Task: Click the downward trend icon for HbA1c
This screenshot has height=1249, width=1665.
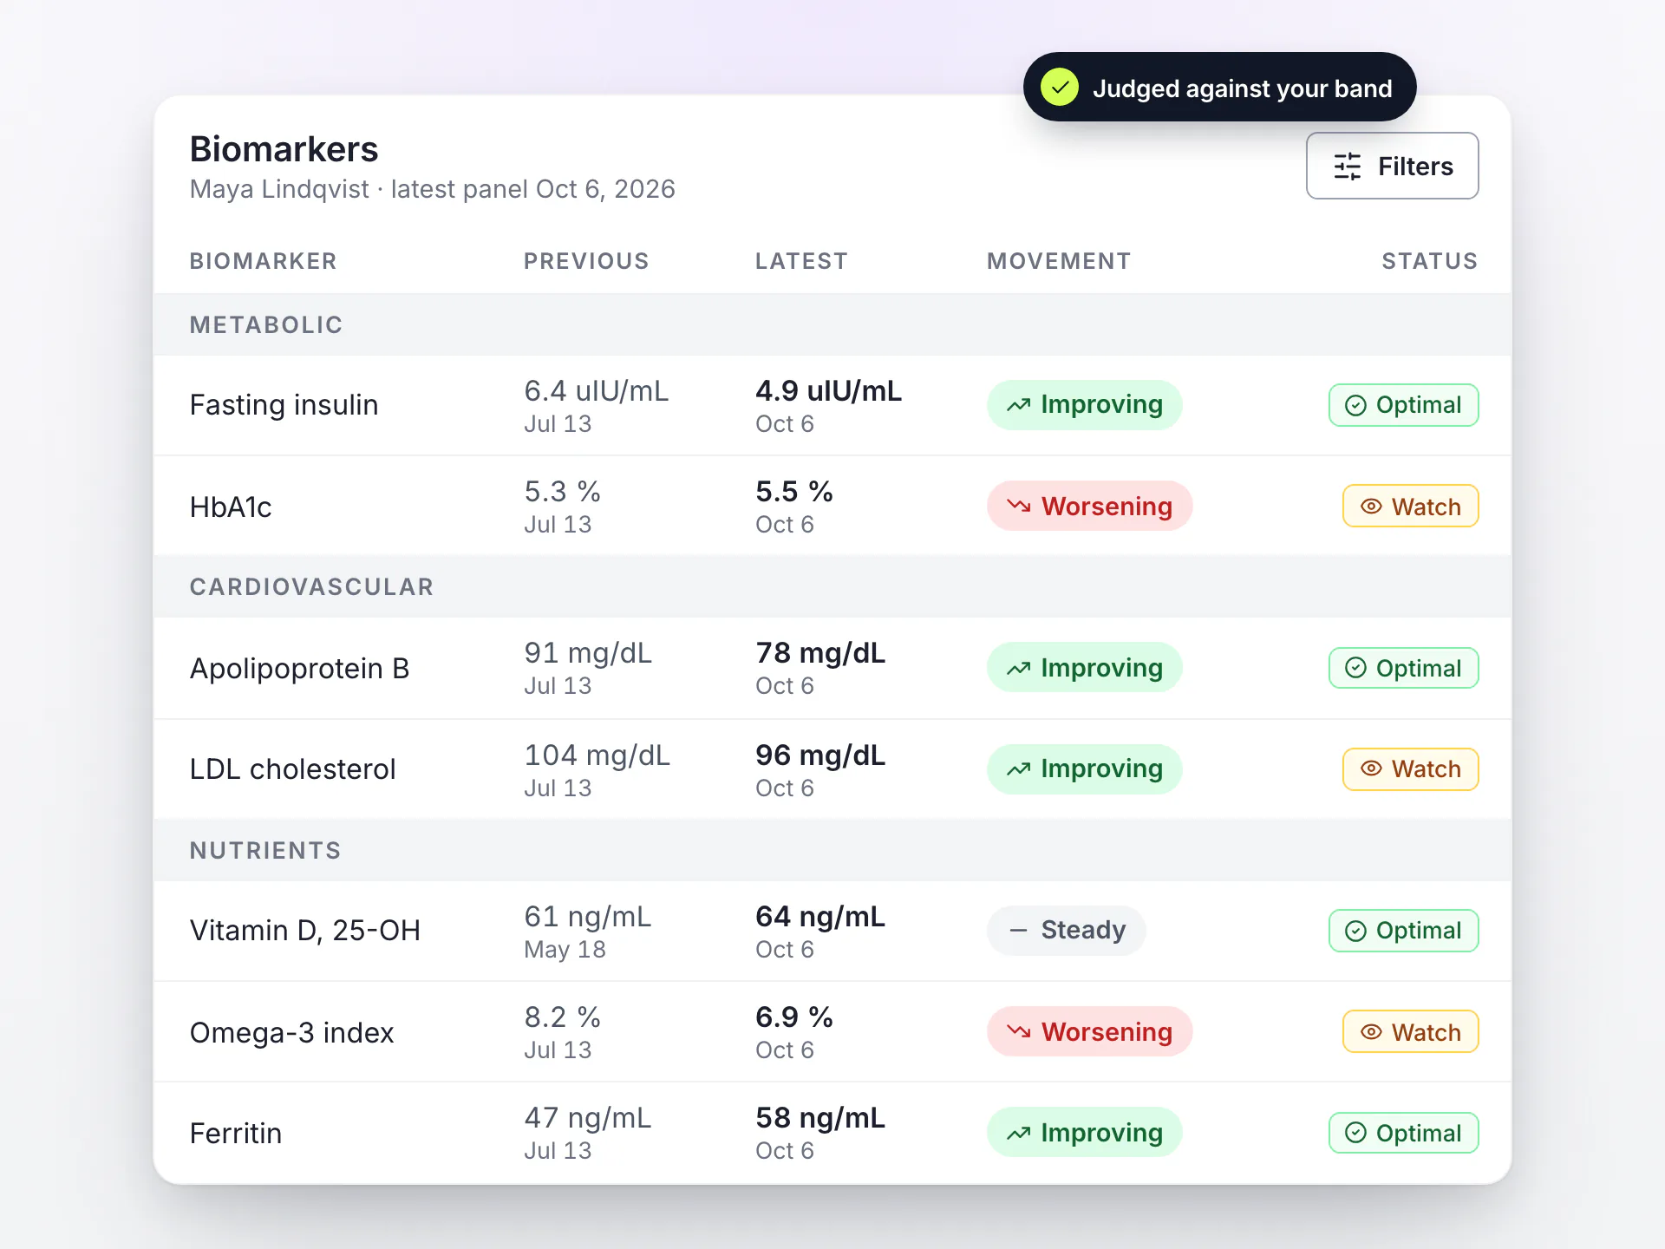Action: coord(1019,506)
